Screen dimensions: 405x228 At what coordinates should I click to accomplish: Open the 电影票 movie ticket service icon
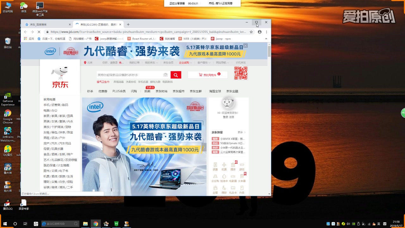coord(233,178)
